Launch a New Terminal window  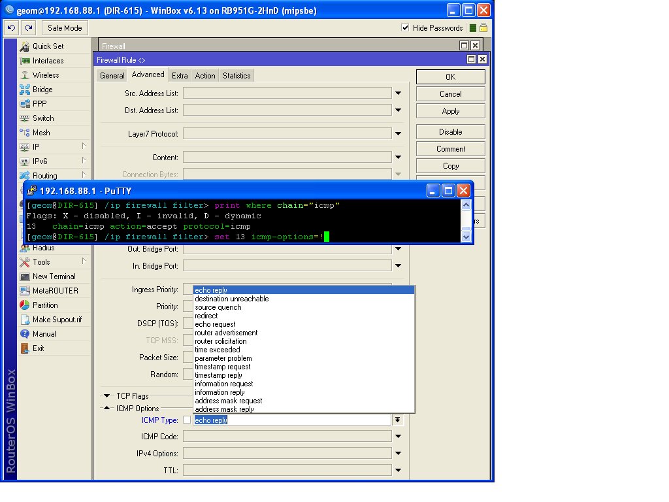(x=47, y=276)
